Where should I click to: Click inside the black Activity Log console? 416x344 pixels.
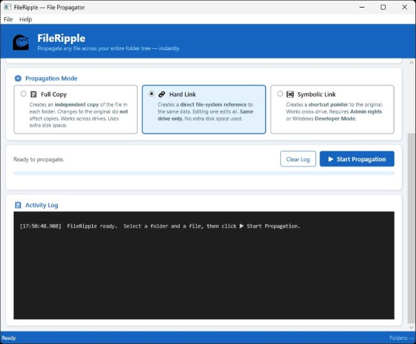[204, 266]
